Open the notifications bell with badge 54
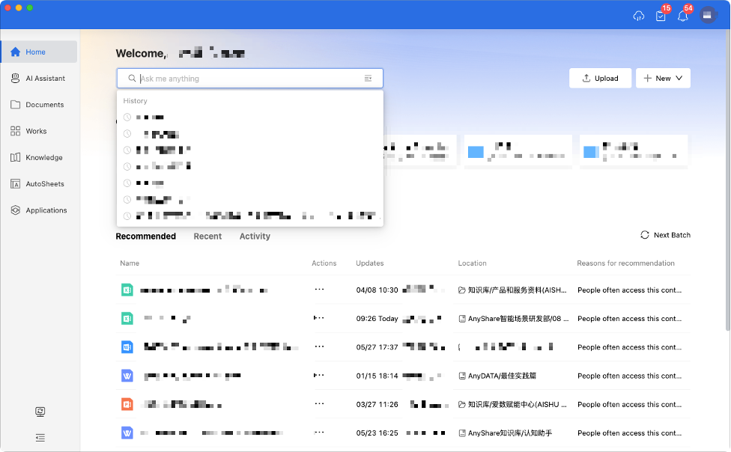The height and width of the screenshot is (452, 731). click(682, 16)
